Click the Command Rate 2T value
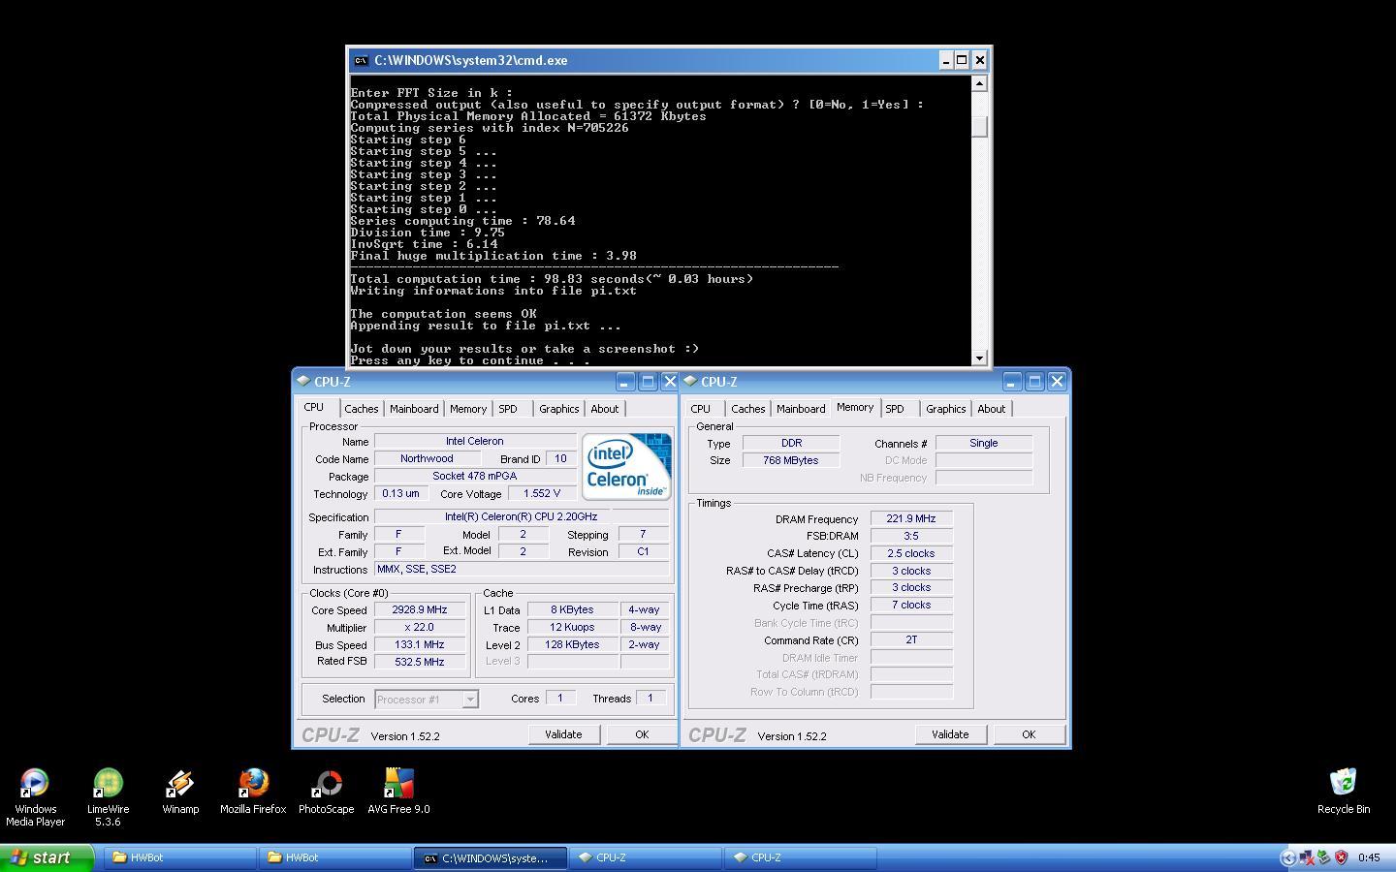 click(x=911, y=640)
